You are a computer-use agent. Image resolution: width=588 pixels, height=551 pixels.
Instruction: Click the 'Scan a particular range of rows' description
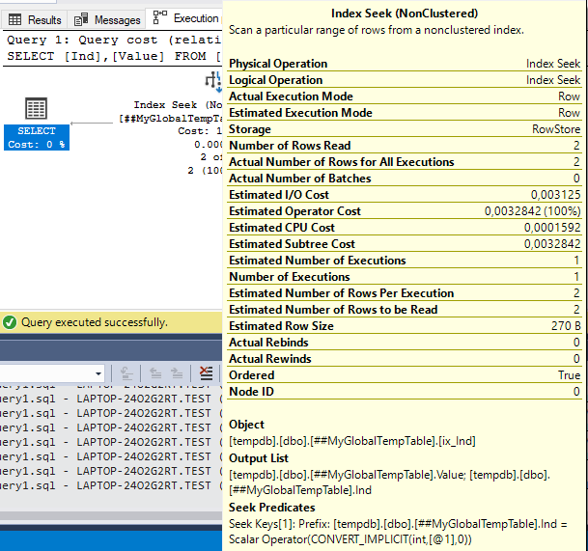[x=377, y=30]
